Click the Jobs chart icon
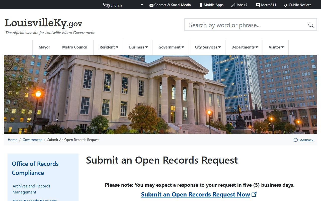This screenshot has height=201, width=321. (233, 5)
